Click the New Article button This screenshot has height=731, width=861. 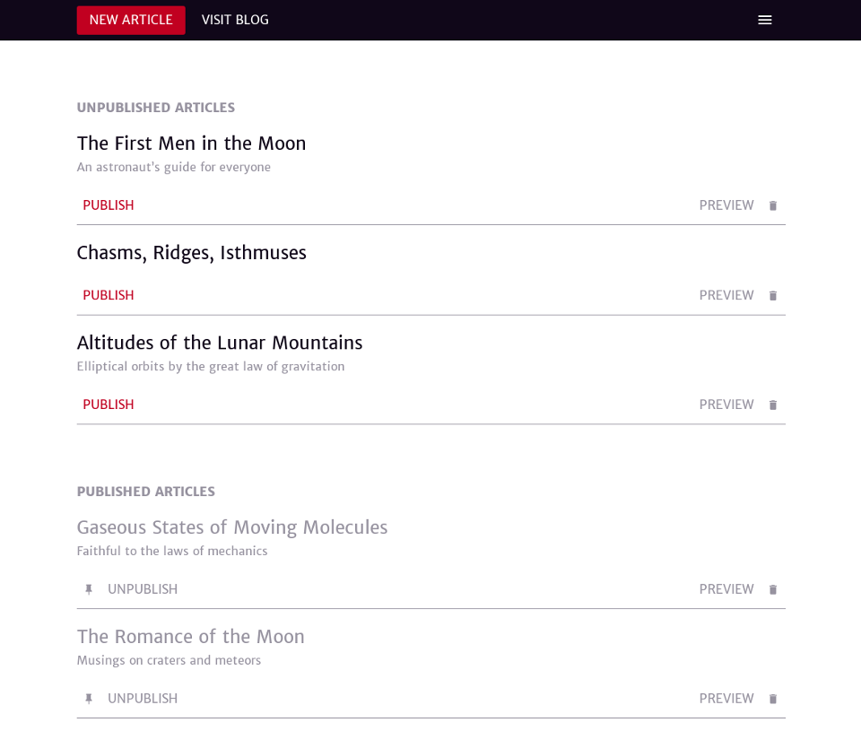coord(131,21)
